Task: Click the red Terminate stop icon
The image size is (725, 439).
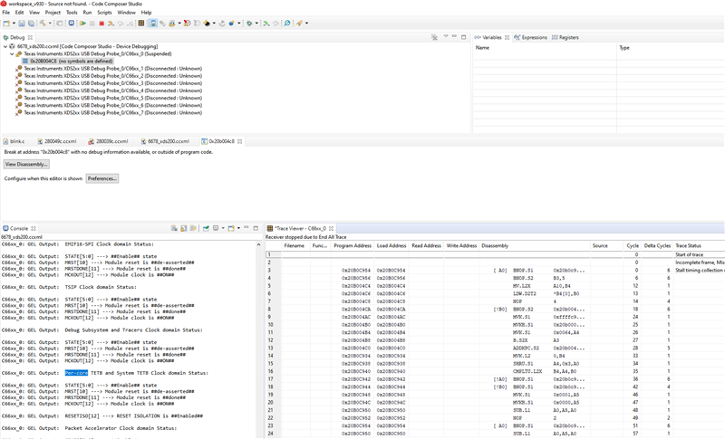Action: (101, 23)
